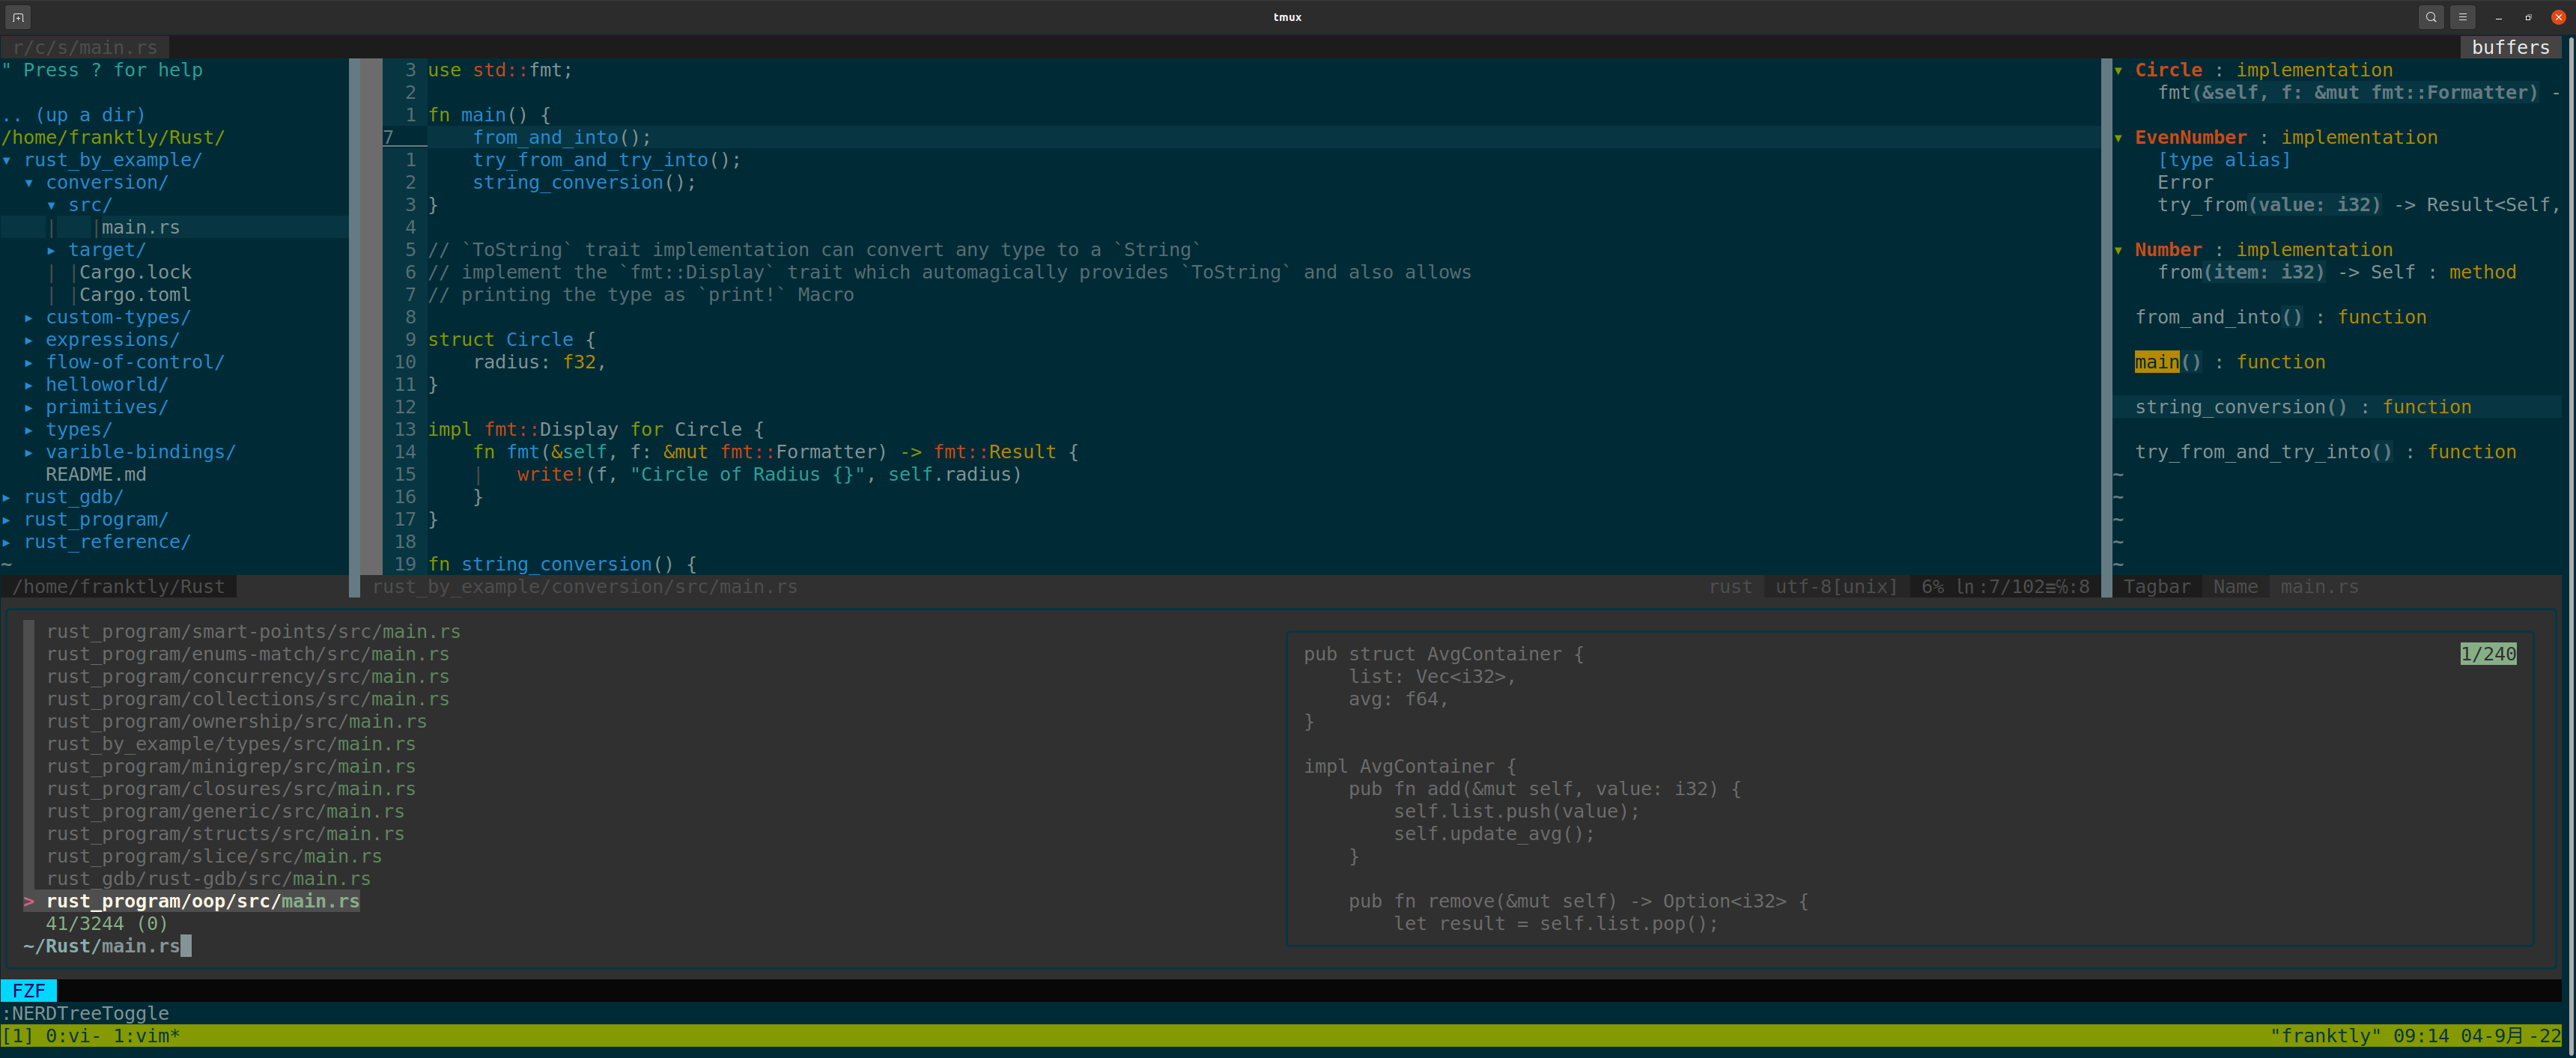Screen dimensions: 2576x1058
Task: Open the terminal hamburger menu
Action: (x=2463, y=17)
